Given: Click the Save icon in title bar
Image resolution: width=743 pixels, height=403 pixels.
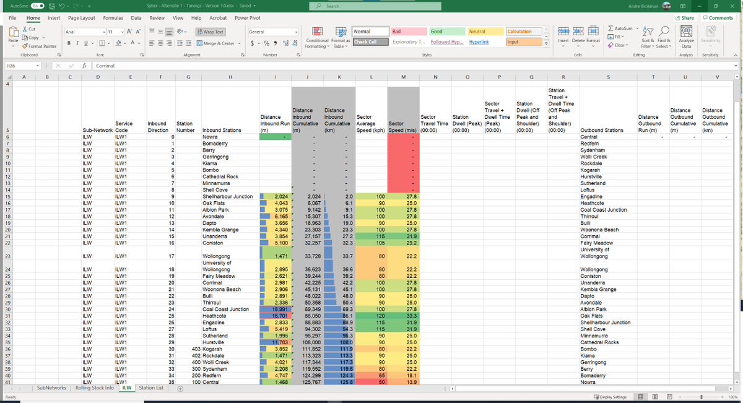Looking at the screenshot, I should pyautogui.click(x=53, y=6).
